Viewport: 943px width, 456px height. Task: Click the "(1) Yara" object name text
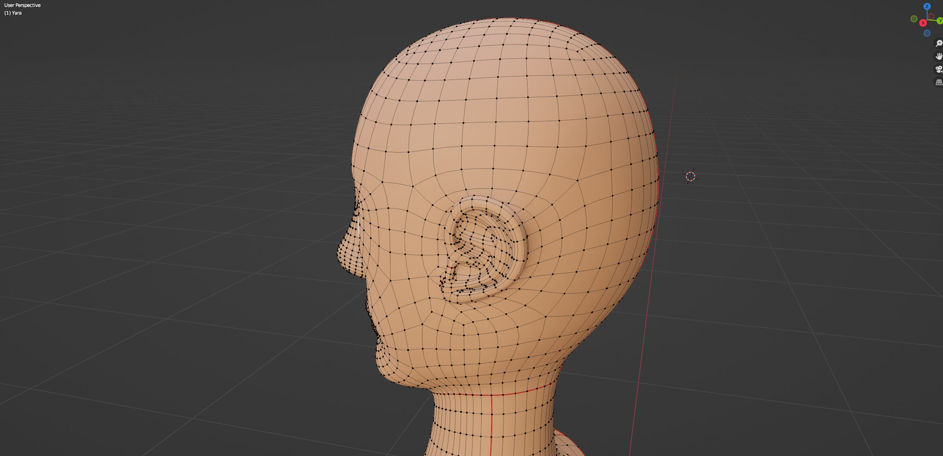(x=13, y=13)
